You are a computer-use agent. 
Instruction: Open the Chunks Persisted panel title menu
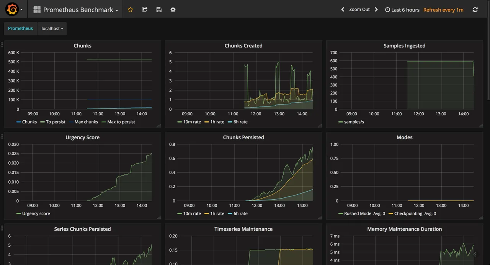243,137
